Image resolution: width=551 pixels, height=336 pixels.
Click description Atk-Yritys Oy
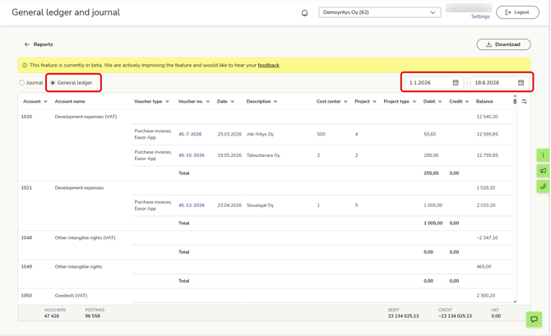(260, 134)
